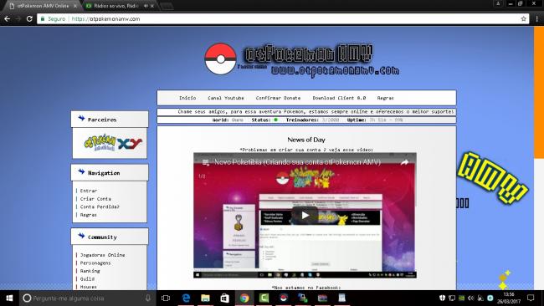Open Confirmar Donate page
544x306 pixels.
278,98
